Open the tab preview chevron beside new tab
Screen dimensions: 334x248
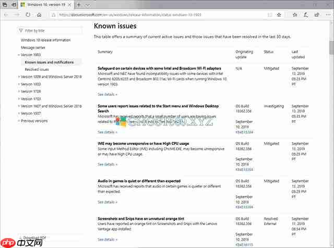coord(87,5)
